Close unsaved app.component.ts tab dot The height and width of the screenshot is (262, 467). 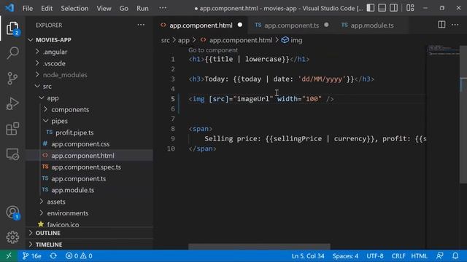pos(326,25)
